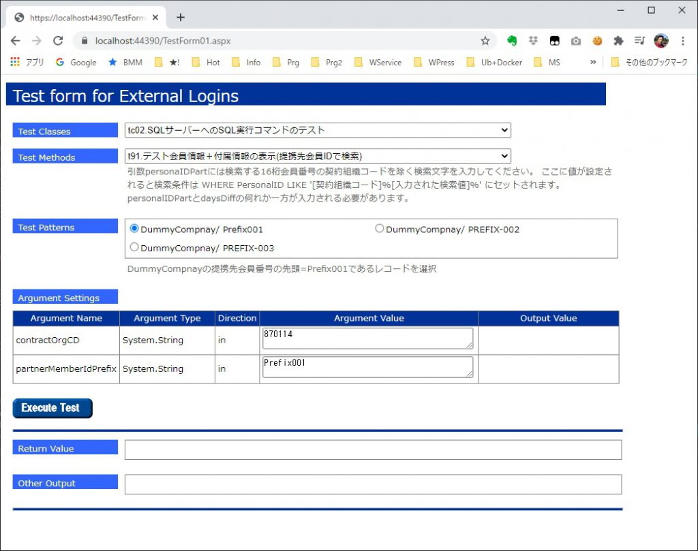The height and width of the screenshot is (551, 698).
Task: Click the media control playlist icon
Action: pos(639,41)
